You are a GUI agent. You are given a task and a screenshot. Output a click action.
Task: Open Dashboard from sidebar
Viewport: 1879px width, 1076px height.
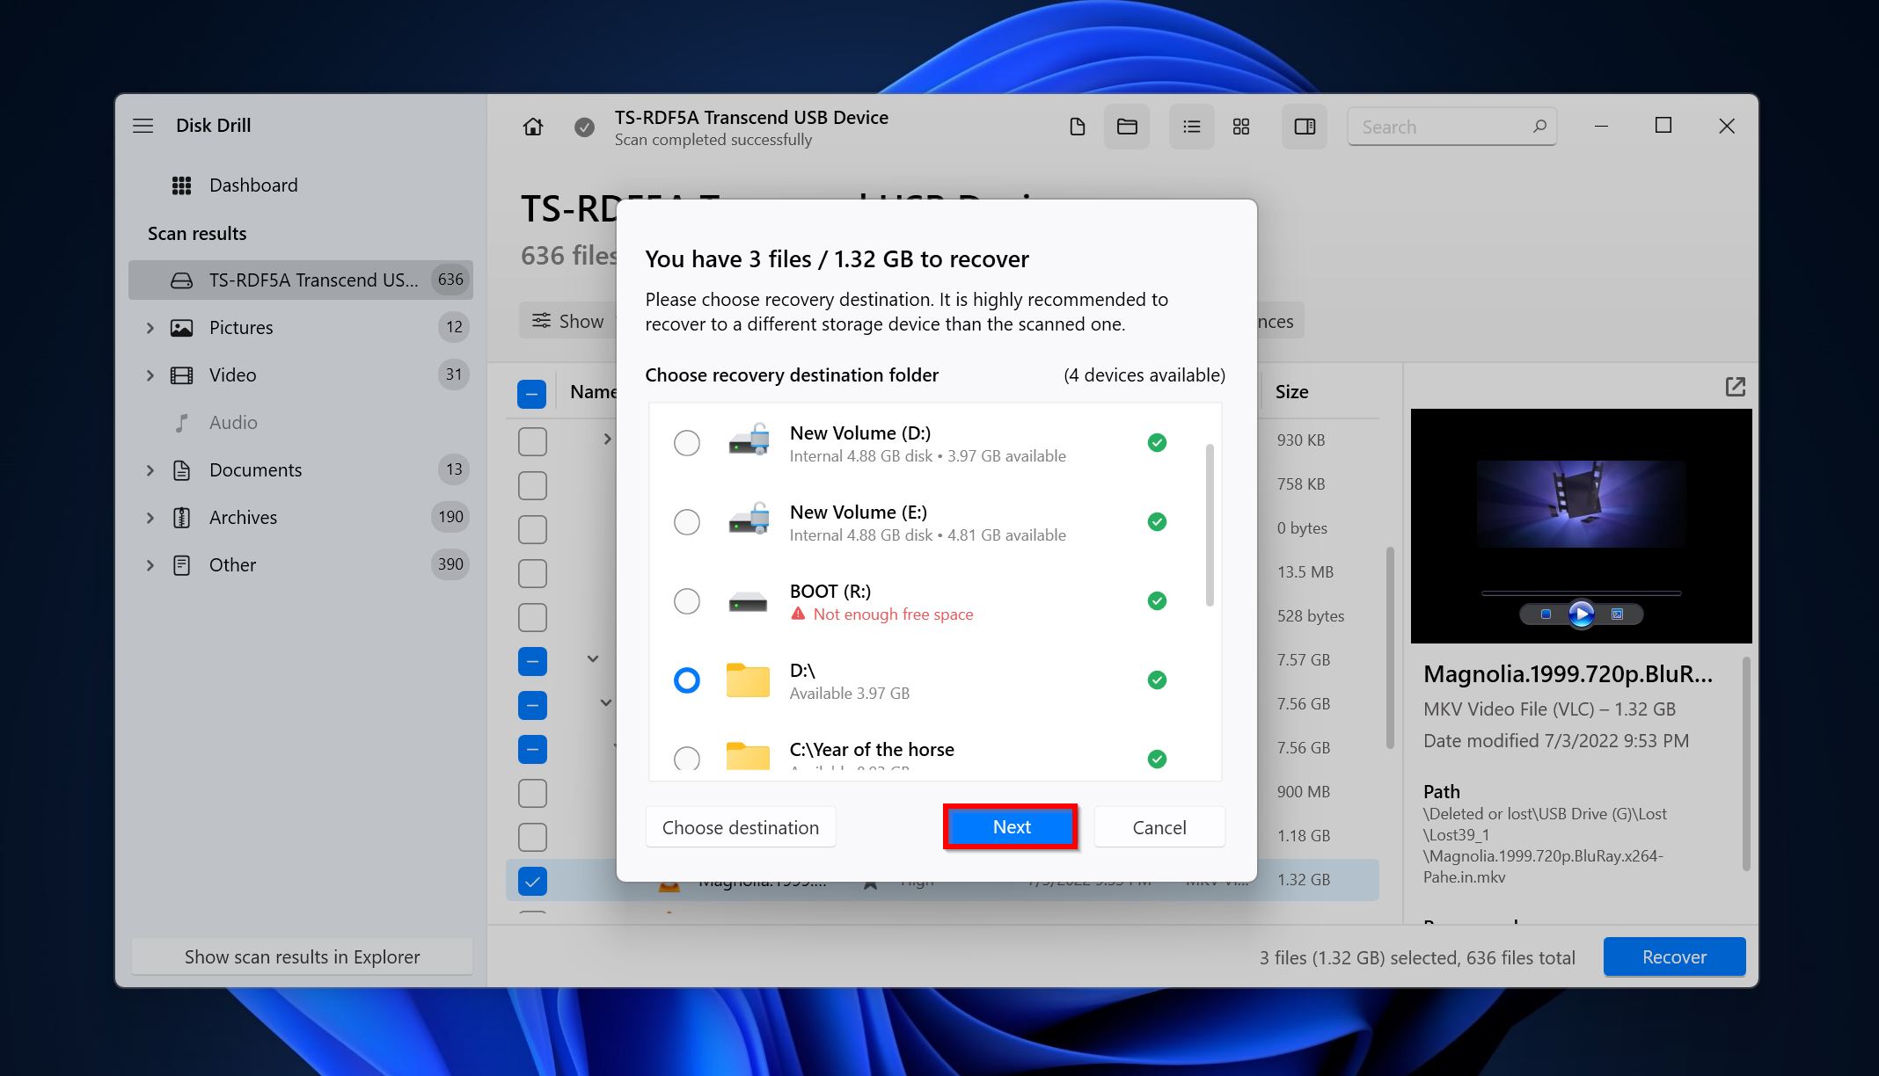coord(253,185)
